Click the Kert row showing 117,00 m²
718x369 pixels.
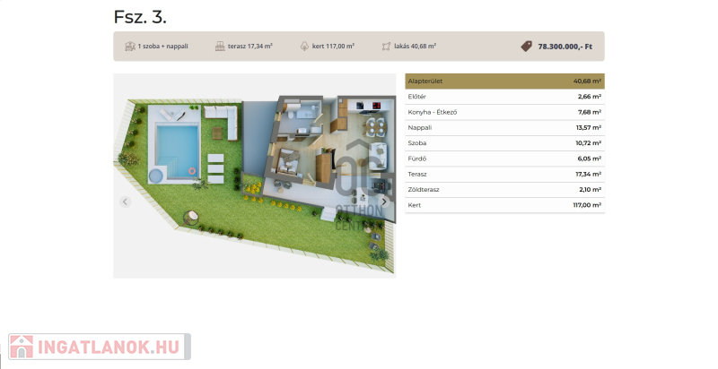click(x=504, y=205)
